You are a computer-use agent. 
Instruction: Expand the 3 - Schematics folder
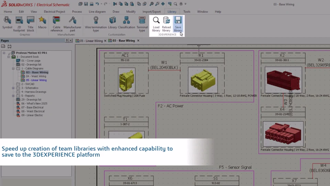13,88
